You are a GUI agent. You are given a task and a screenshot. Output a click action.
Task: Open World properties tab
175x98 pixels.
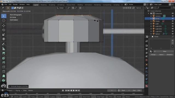(x=147, y=60)
